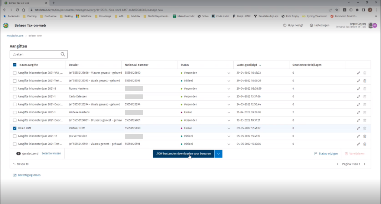This screenshot has height=204, width=381.
Task: Click My.Adsolut.com breadcrumb link
Action: [x=15, y=36]
